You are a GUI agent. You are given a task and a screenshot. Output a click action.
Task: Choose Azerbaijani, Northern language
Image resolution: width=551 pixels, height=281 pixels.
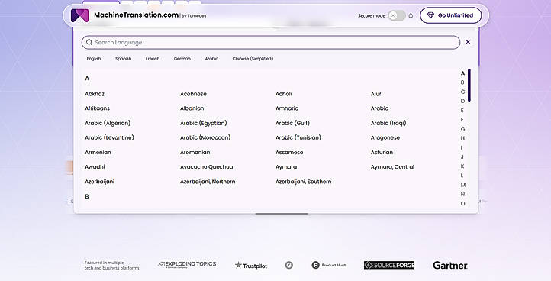[208, 182]
